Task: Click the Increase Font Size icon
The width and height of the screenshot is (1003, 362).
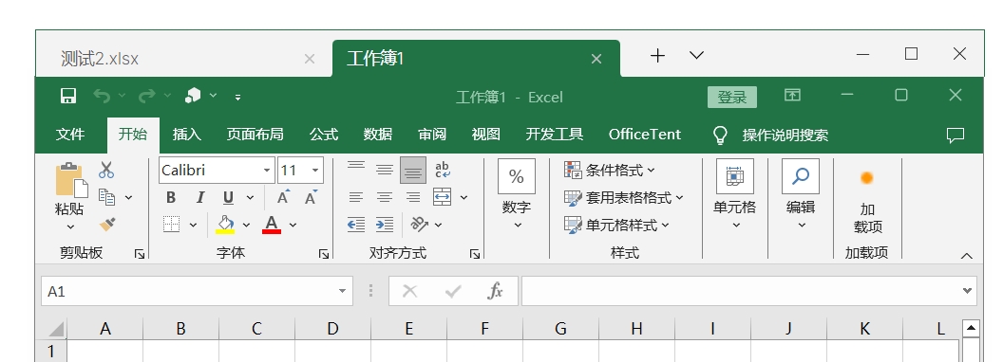Action: click(x=282, y=197)
